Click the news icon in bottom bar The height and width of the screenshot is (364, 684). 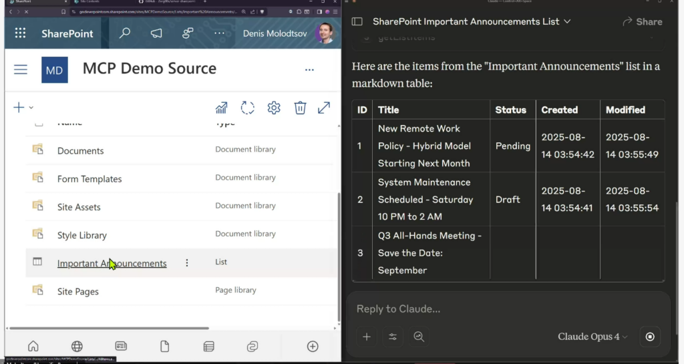click(121, 346)
